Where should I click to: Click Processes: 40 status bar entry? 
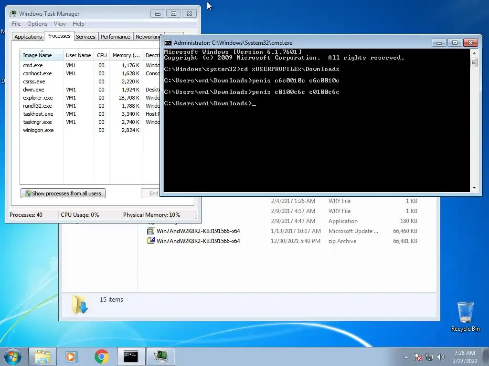[x=26, y=215]
